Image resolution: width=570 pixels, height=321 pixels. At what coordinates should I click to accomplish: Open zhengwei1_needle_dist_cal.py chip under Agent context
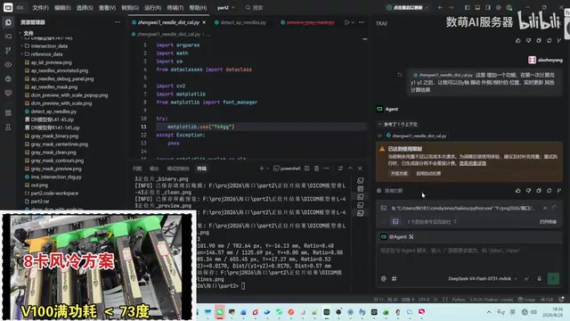tap(416, 136)
